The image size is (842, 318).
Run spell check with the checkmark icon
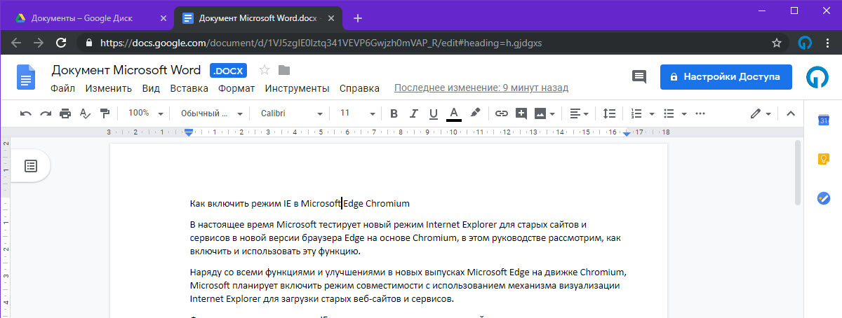click(85, 113)
